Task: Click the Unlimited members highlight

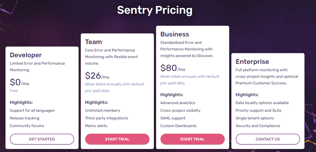Action: click(102, 110)
